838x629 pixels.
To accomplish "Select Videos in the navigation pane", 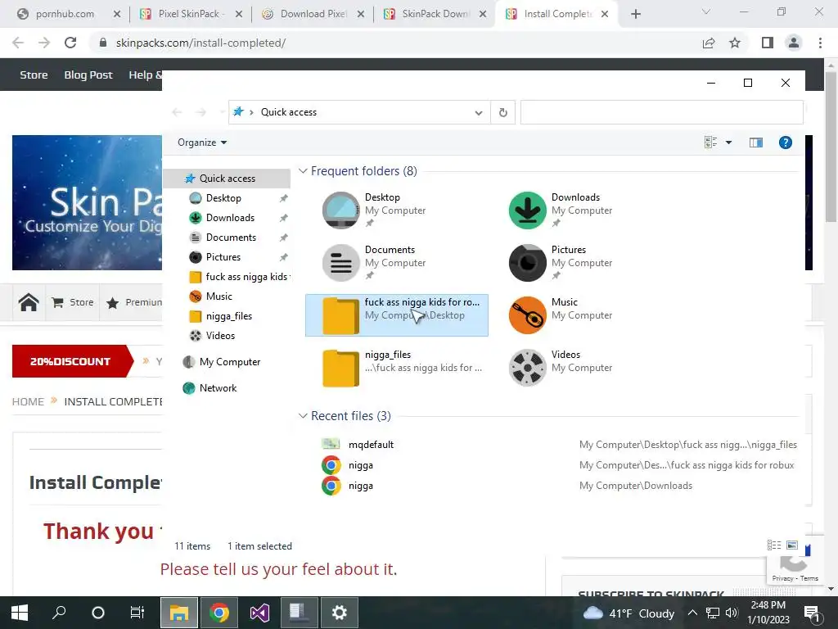I will [220, 336].
